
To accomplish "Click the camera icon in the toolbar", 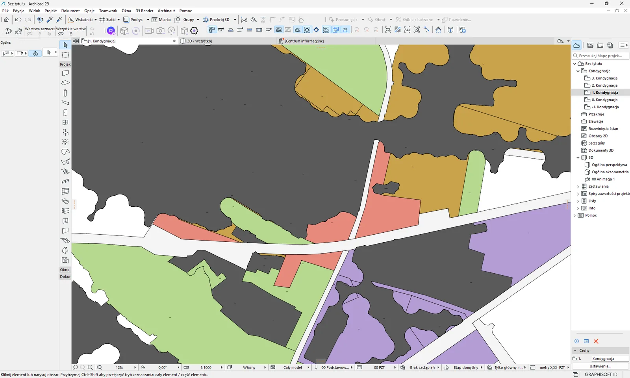I will click(x=160, y=30).
